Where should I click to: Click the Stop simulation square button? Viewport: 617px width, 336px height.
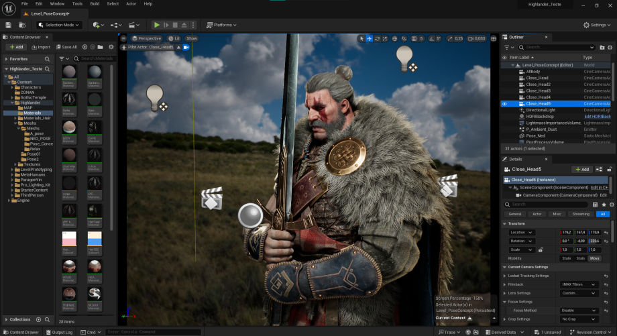(x=175, y=25)
